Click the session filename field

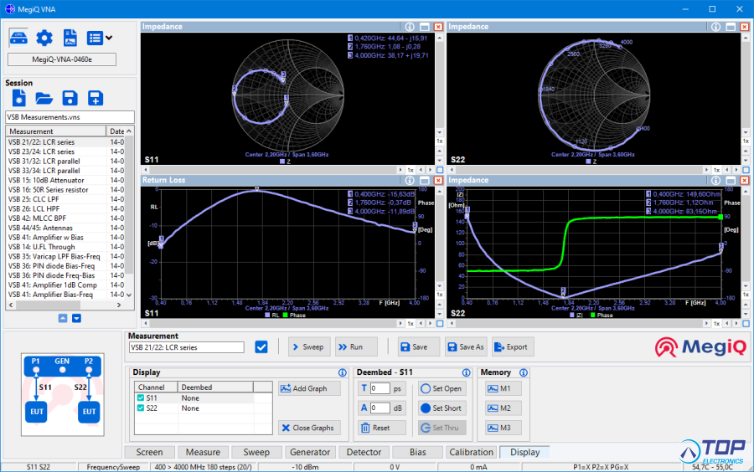tap(70, 117)
